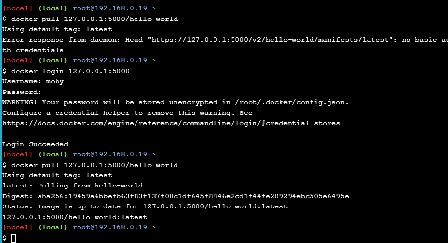The height and width of the screenshot is (243, 448).
Task: Click the bottommost red [node1] label
Action: point(18,227)
